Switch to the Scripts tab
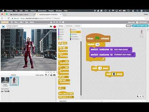 click(61, 26)
